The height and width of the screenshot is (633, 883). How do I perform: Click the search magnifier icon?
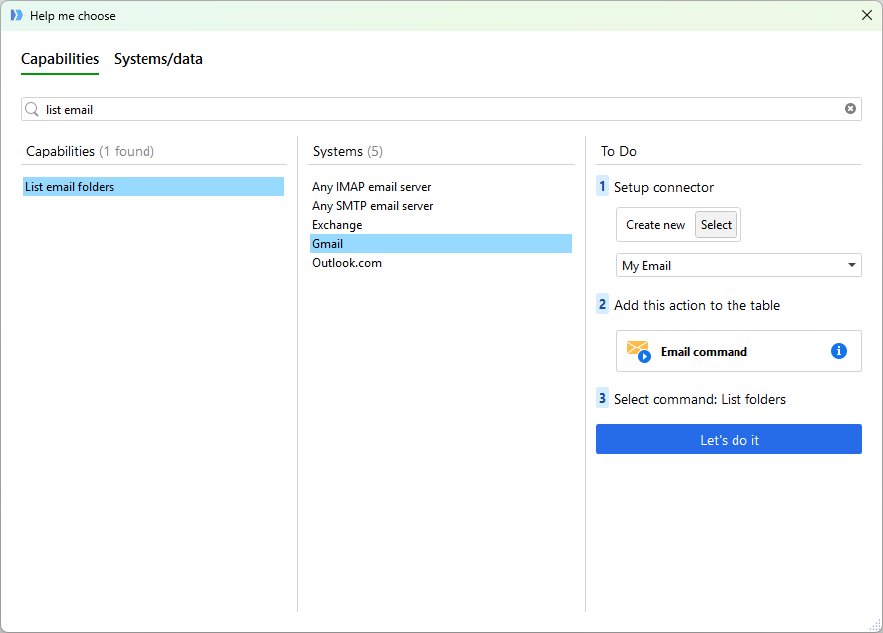[33, 109]
